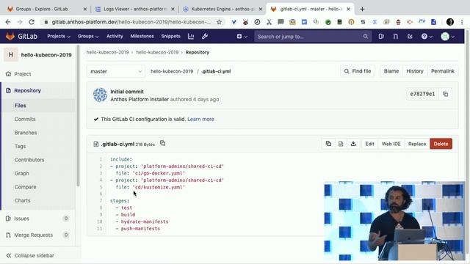Open Tags in the sidebar

(20, 146)
